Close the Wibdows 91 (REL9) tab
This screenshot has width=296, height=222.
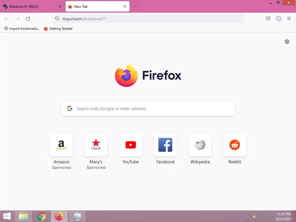60,6
